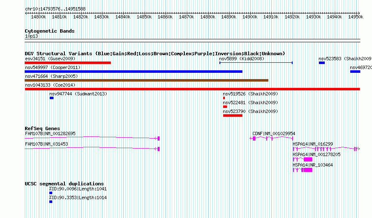The height and width of the screenshot is (218, 372).
Task: Select the HSPA14 NM_001278205 transcript glyph
Action: 303,159
